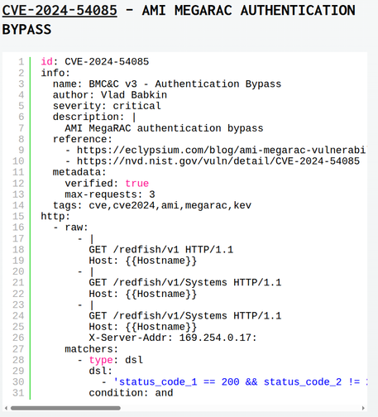This screenshot has width=378, height=417.
Task: Click the '- type: dsl' line
Action: [x=110, y=360]
